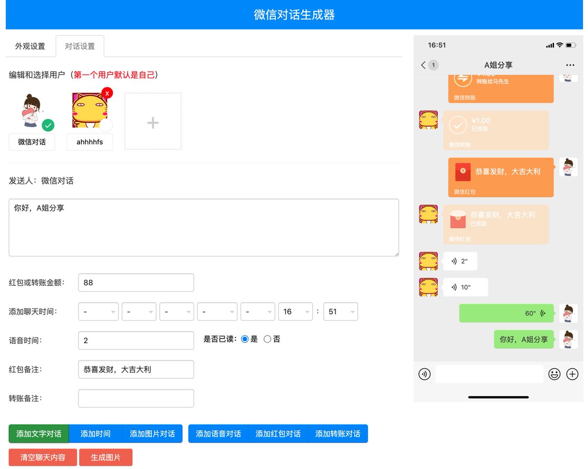Play the 10" voice message
This screenshot has width=588, height=469.
click(x=465, y=287)
